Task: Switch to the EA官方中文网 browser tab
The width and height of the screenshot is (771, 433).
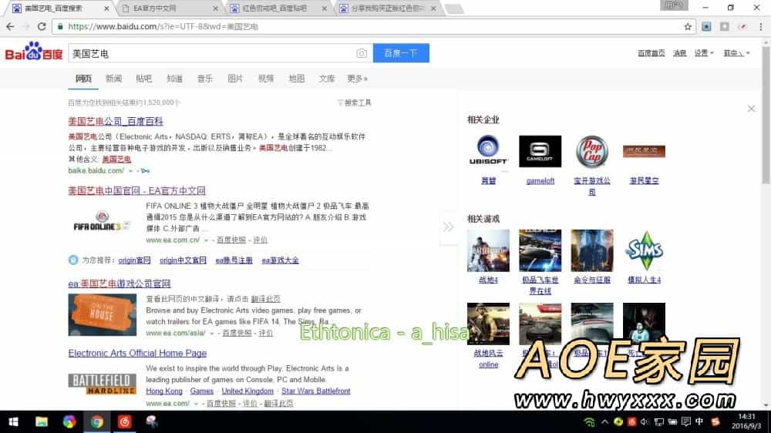Action: coord(170,8)
